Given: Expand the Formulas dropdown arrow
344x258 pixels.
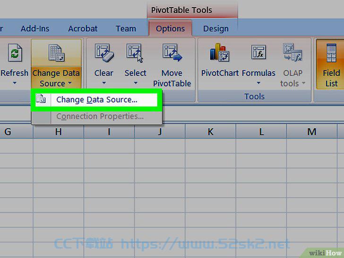Looking at the screenshot, I should (x=258, y=83).
